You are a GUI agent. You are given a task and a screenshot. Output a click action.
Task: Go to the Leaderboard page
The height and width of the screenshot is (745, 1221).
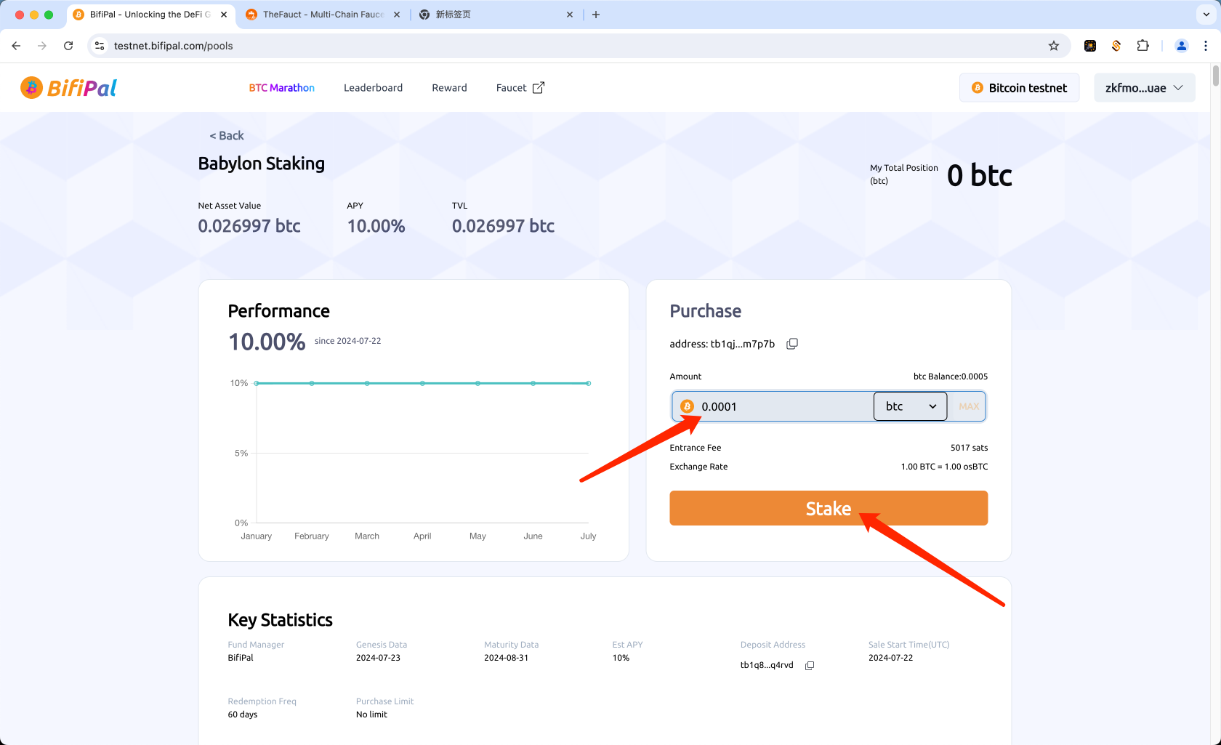coord(373,88)
